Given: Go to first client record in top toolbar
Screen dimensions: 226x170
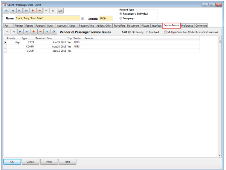Looking at the screenshot, I should point(6,11).
